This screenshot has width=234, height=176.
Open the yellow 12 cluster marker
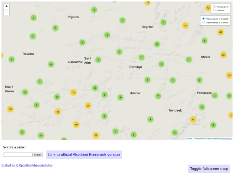point(96,135)
